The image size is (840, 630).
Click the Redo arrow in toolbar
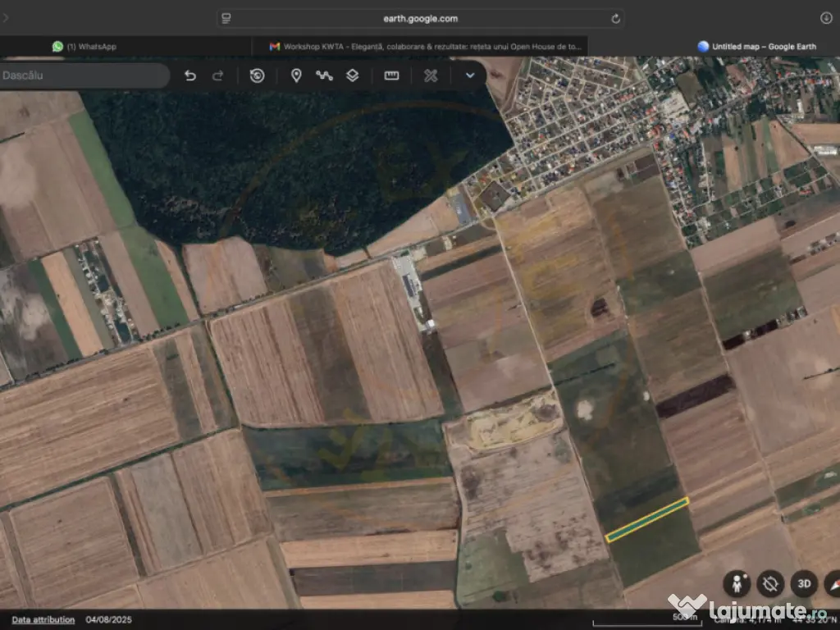point(218,75)
